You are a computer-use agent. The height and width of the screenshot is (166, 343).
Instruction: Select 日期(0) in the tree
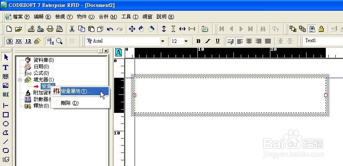41,67
